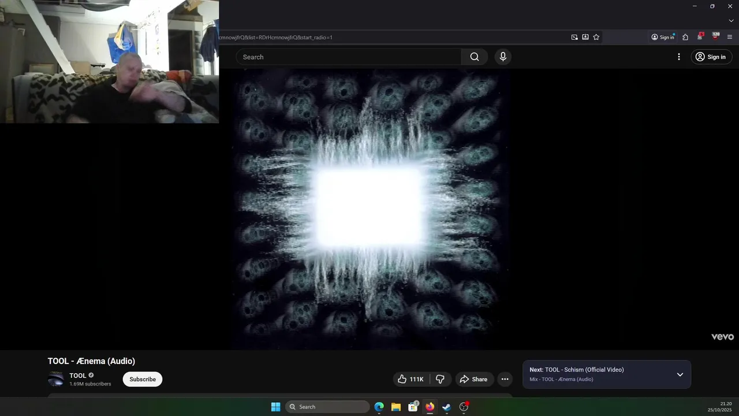Viewport: 739px width, 416px height.
Task: Click the webcam overlay video feed
Action: click(109, 61)
